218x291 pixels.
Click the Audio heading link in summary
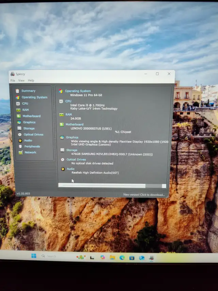(71, 169)
